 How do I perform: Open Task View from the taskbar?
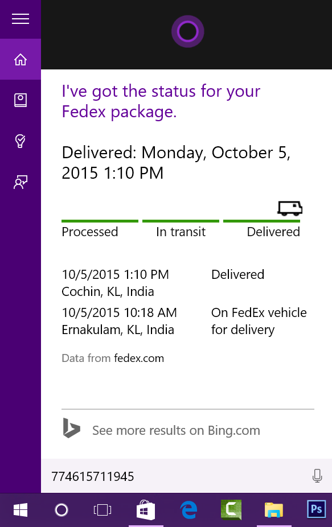click(x=103, y=510)
